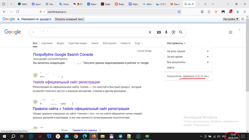Expand the Инструменты tools dropdown

pos(176,43)
